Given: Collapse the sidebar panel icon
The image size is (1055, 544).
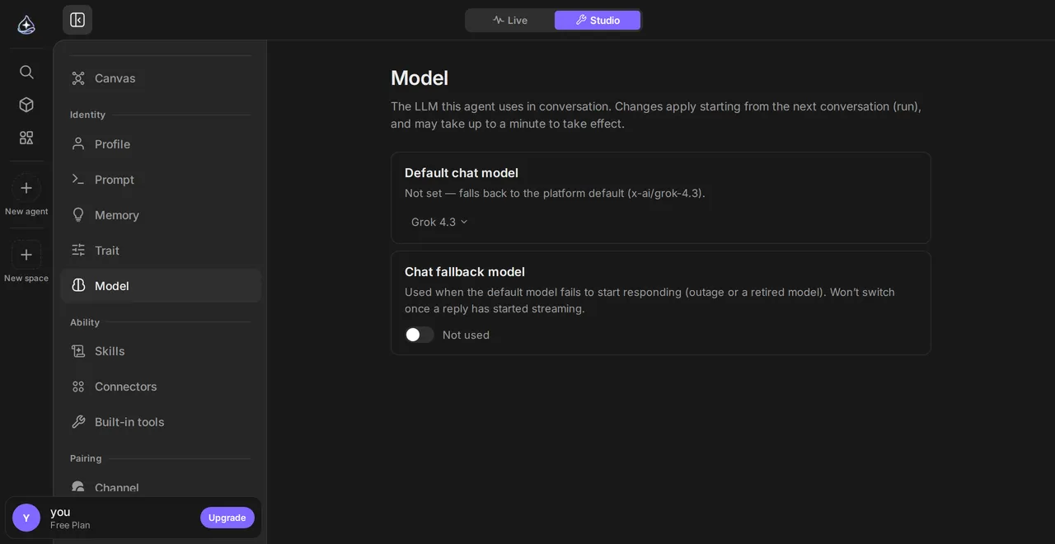Looking at the screenshot, I should [x=77, y=20].
